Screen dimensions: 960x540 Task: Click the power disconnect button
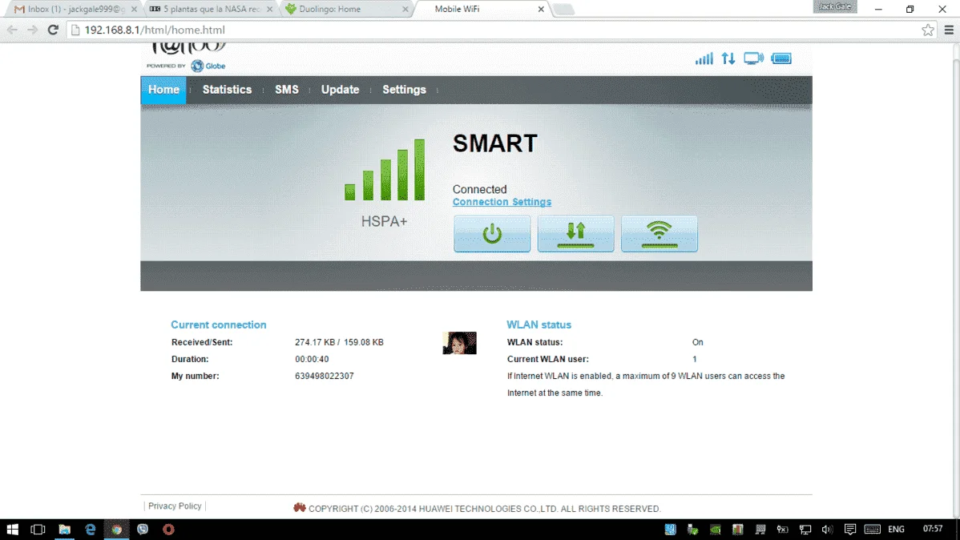(492, 233)
